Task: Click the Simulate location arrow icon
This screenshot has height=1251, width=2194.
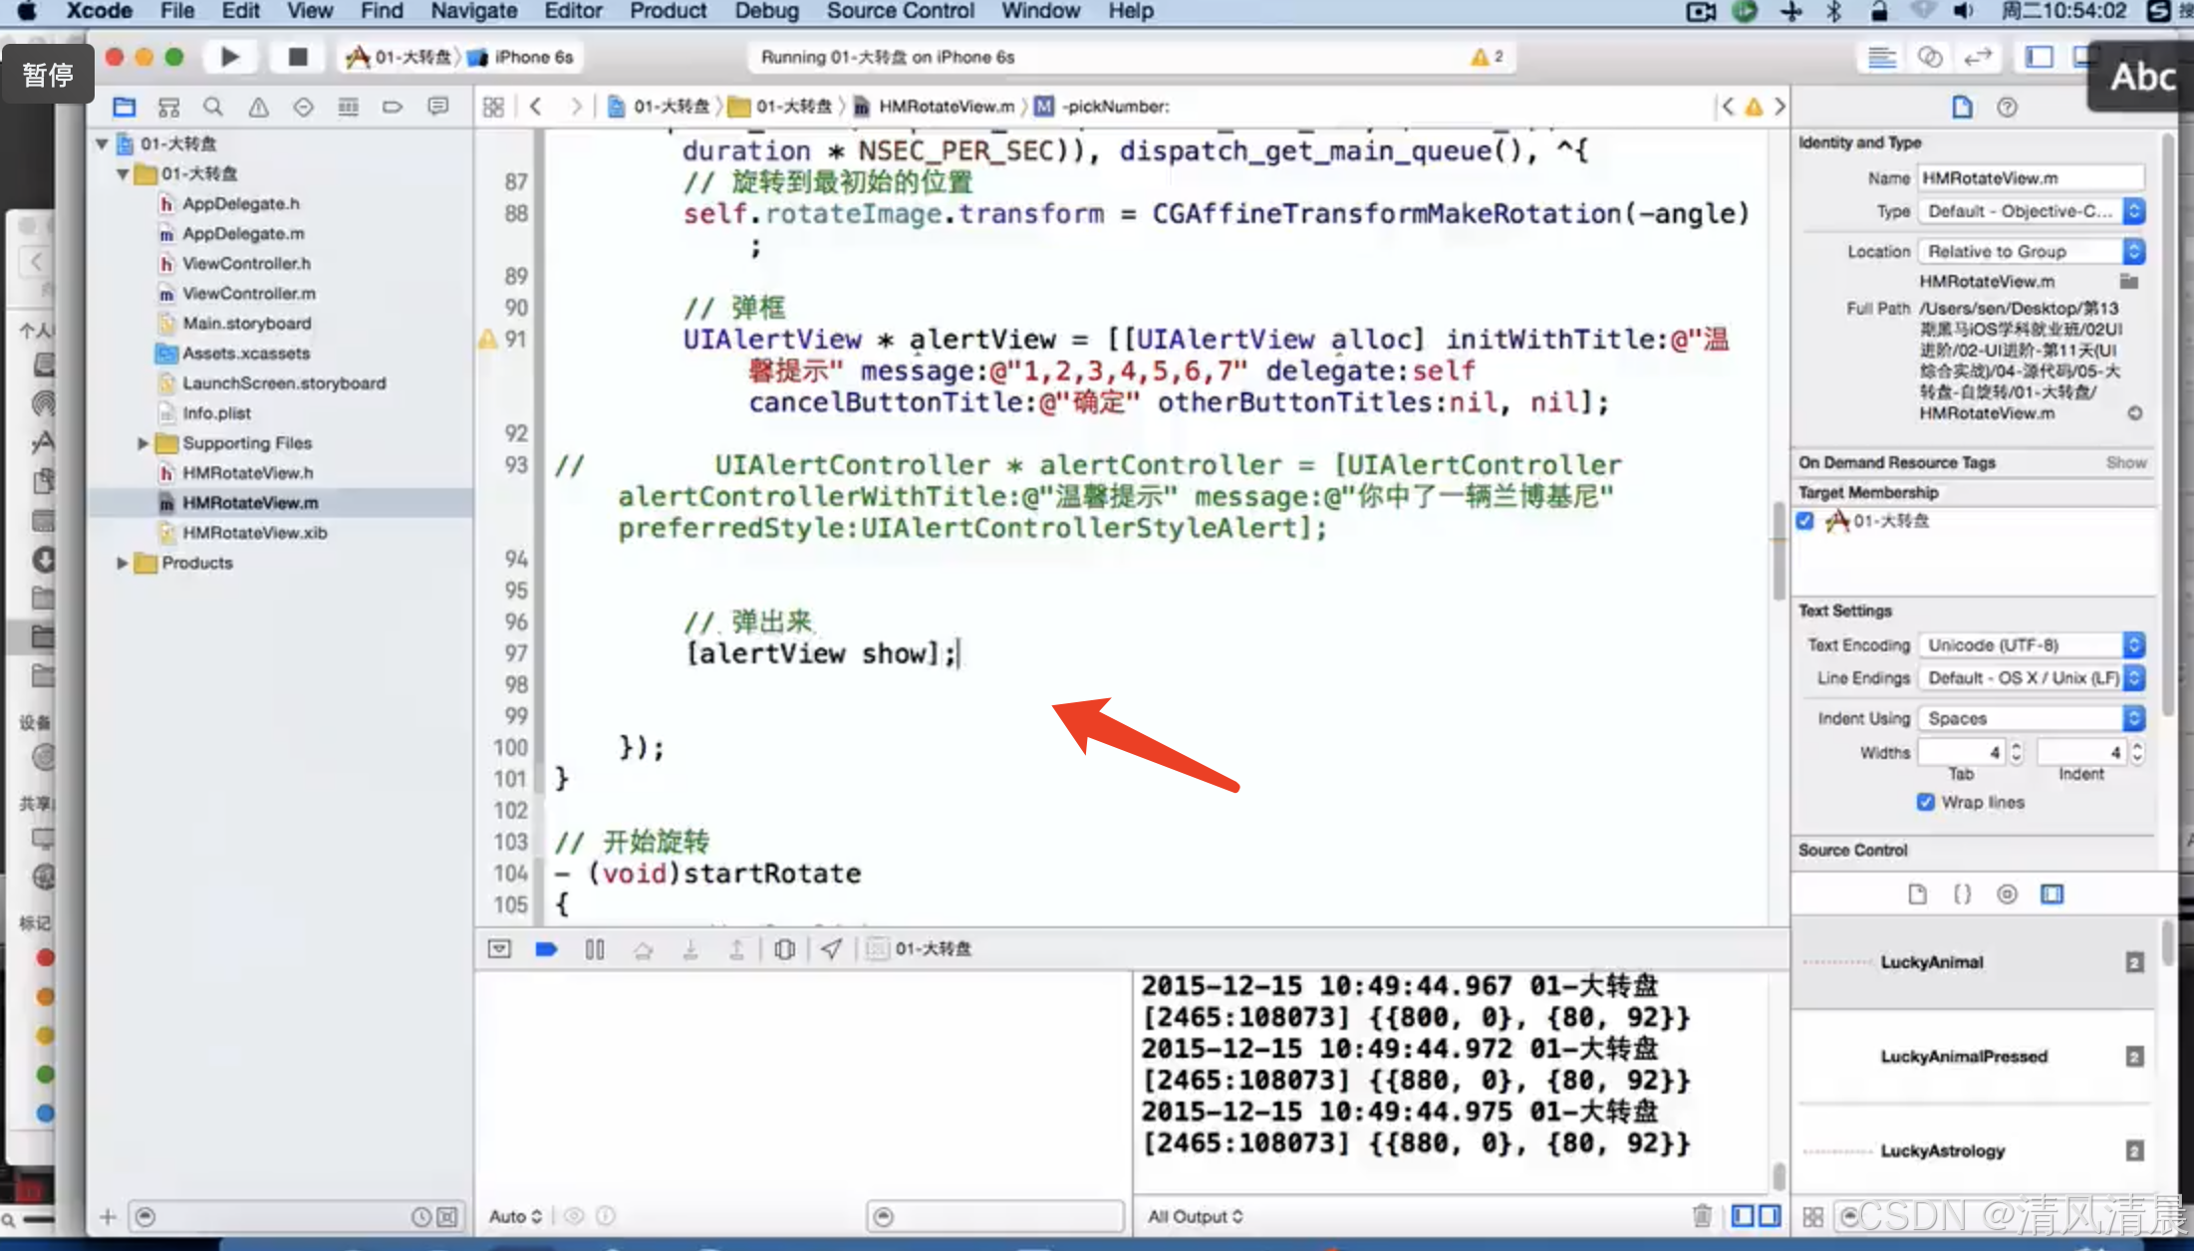Action: pyautogui.click(x=831, y=949)
